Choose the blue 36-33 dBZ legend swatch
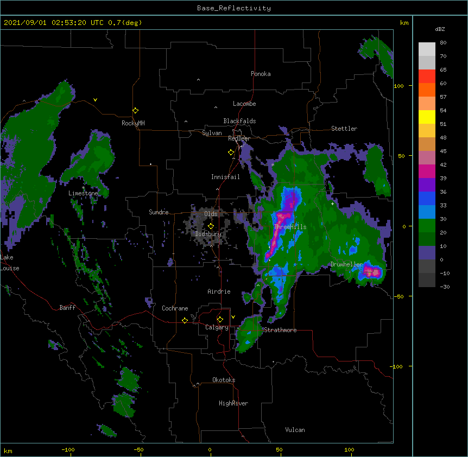This screenshot has height=457, width=468. pos(427,198)
